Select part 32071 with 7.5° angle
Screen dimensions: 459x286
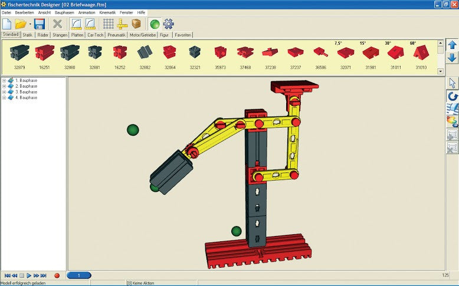[x=345, y=54]
